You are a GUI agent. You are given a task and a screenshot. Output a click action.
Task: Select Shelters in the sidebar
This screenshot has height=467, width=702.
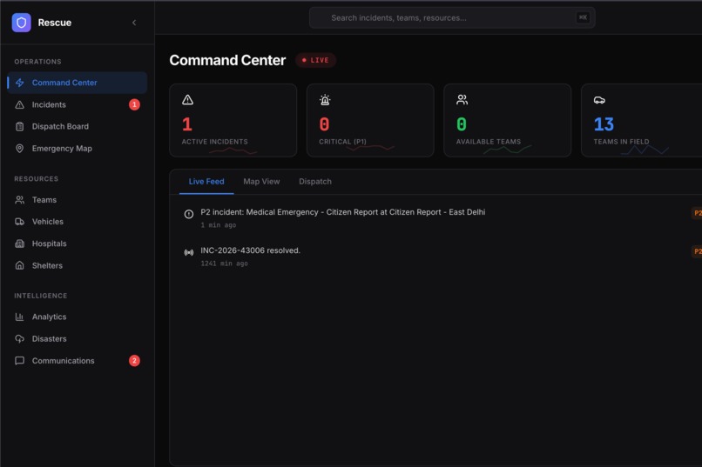[x=77, y=265]
